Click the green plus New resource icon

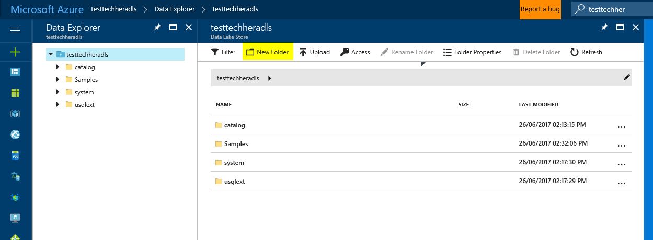(15, 52)
